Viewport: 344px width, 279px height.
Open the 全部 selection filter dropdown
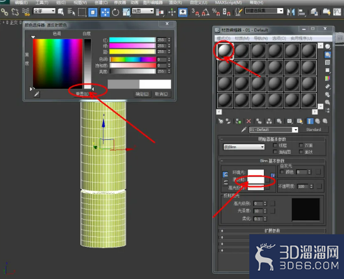pos(44,11)
